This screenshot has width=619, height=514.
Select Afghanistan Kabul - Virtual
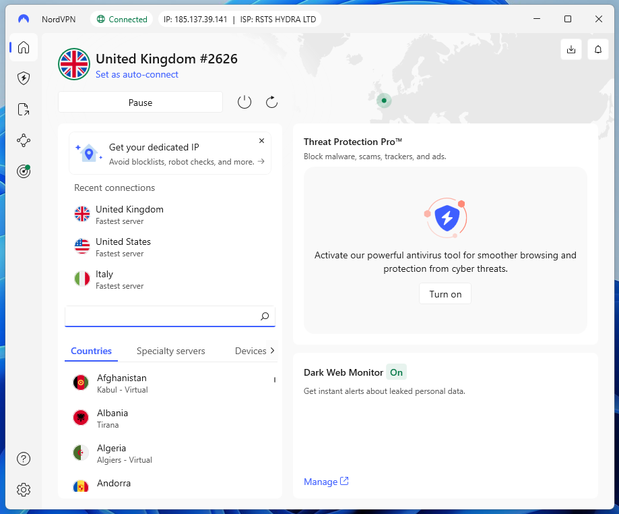tap(170, 383)
